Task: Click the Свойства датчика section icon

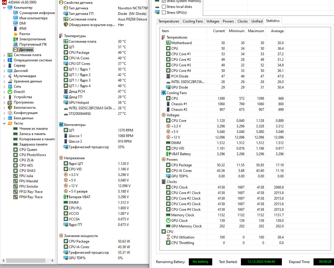Action: [x=61, y=3]
